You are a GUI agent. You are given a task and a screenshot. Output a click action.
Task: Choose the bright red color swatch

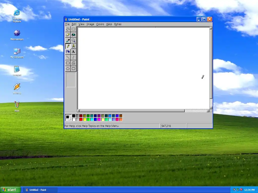pos(81,119)
